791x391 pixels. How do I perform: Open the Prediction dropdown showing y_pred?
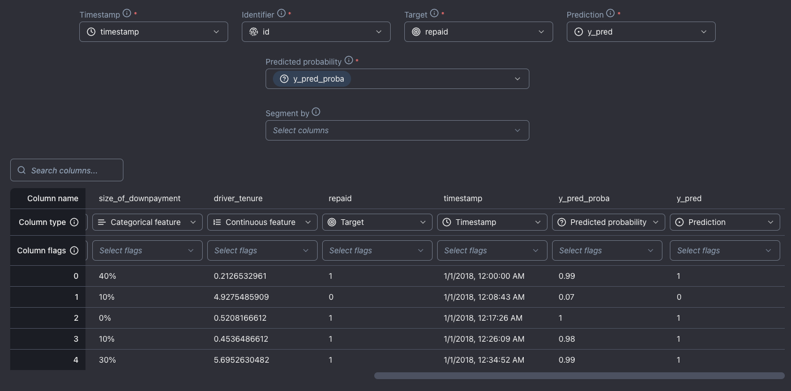click(x=641, y=32)
